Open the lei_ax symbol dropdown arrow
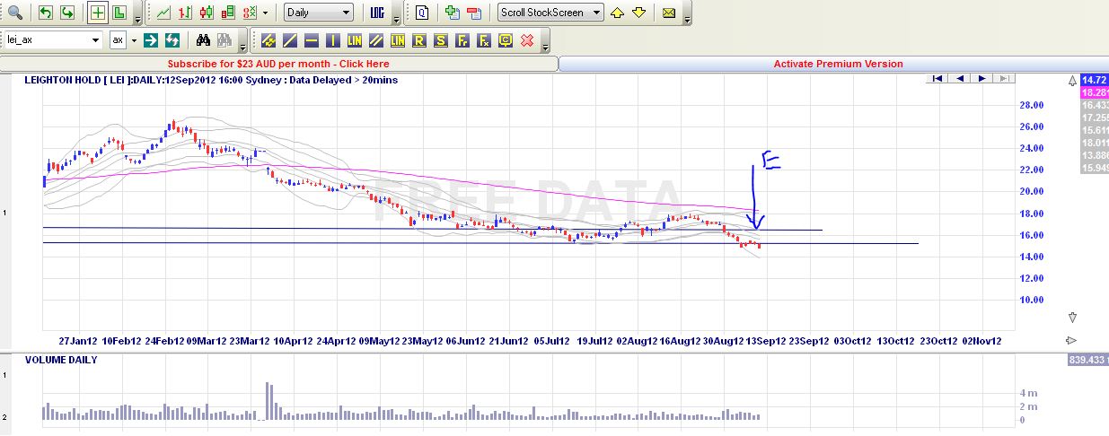 [x=96, y=40]
